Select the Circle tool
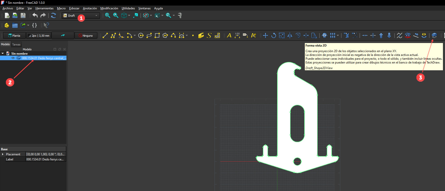Screen dimensions: 445x191 141,36
